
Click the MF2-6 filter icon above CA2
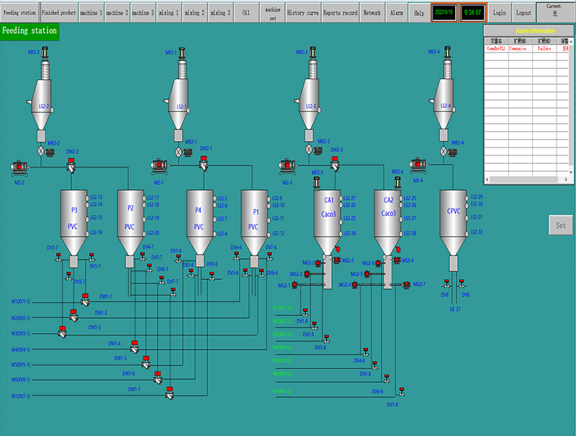[397, 181]
